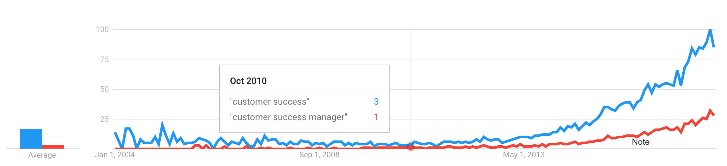The width and height of the screenshot is (727, 166).
Task: Click the Average label under the bars
Action: (42, 155)
